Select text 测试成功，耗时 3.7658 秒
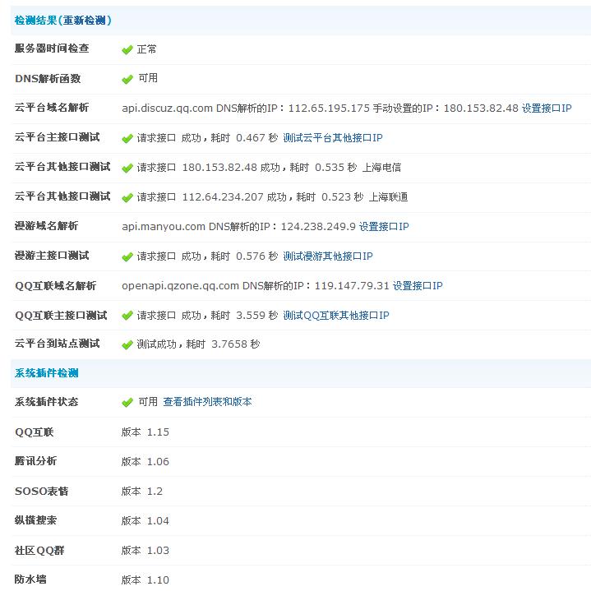 pos(198,344)
